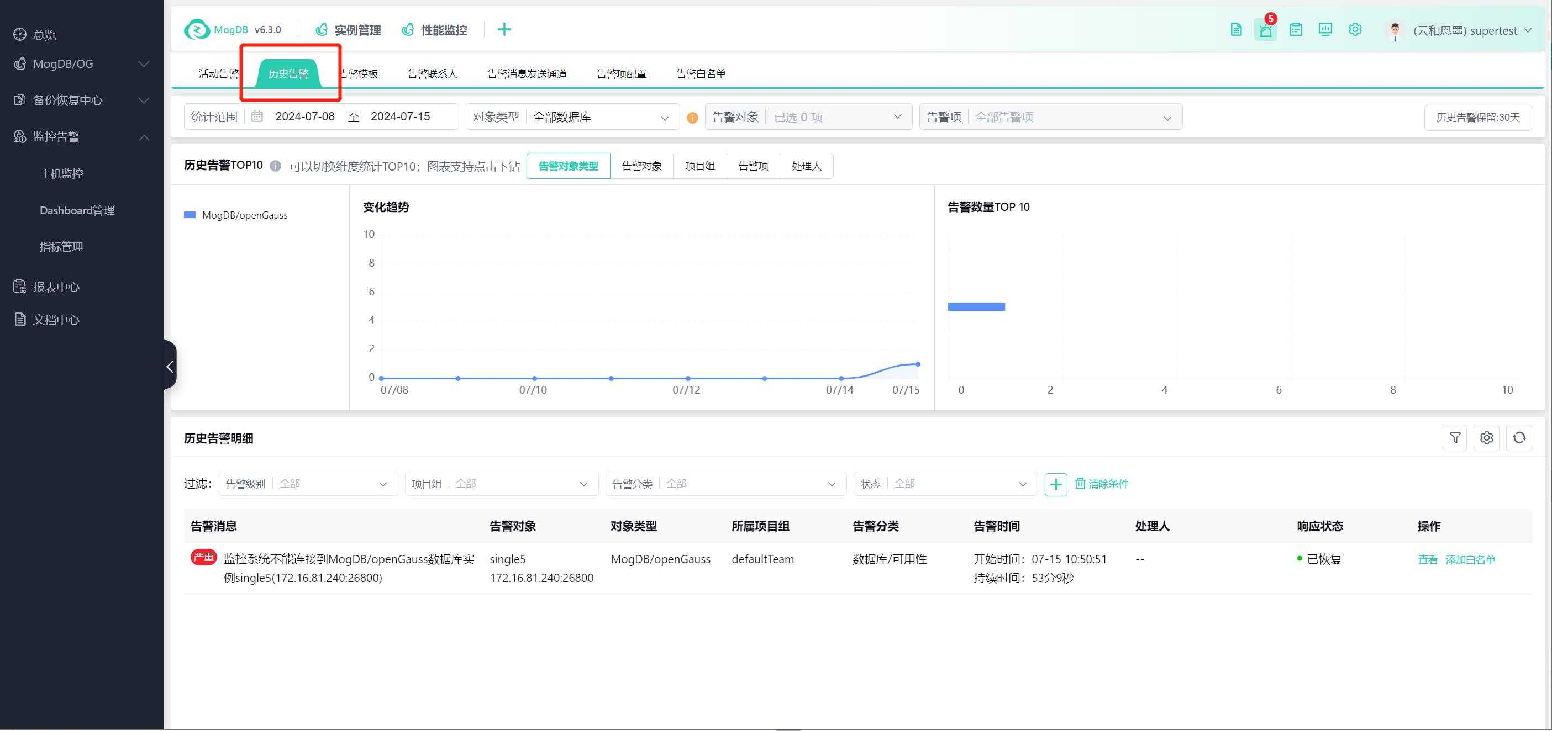
Task: Select the 处理人 dimension
Action: point(806,166)
